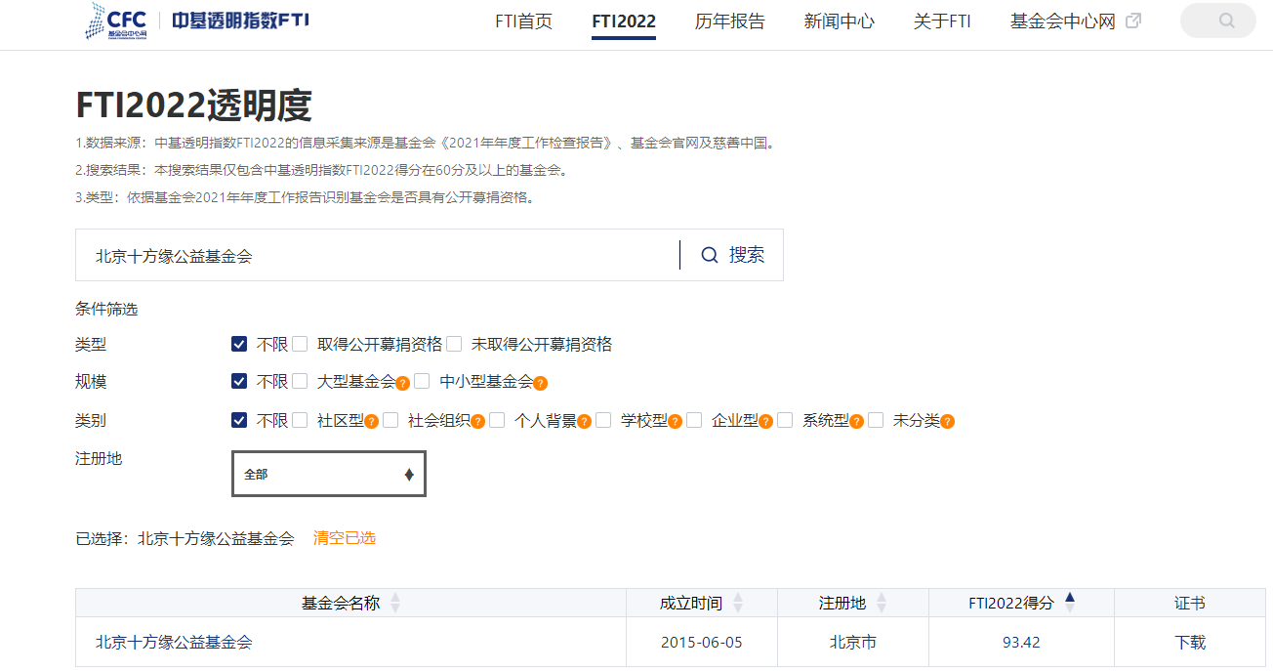Click question mark icon beside 企业型
Viewport: 1273px width, 671px height.
click(x=765, y=422)
